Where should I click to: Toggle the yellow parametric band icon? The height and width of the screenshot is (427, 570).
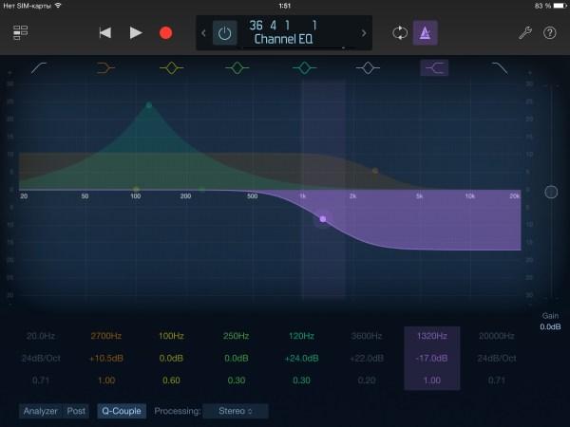click(x=172, y=68)
